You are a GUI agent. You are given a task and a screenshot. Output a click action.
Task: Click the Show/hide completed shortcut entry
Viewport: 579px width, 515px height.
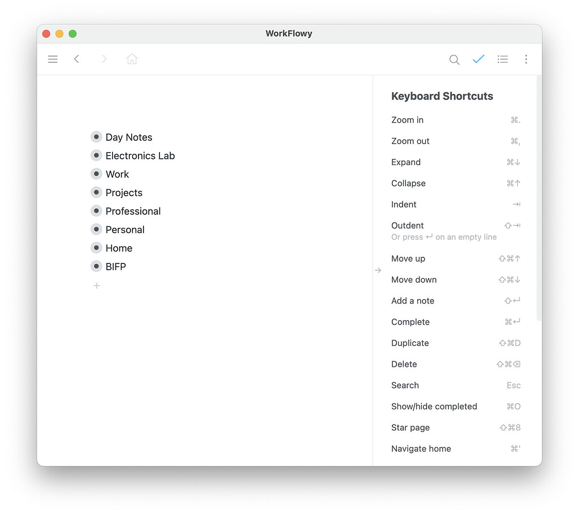[x=434, y=406]
